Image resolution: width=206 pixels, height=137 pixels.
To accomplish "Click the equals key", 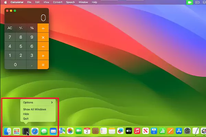I will [x=43, y=65].
